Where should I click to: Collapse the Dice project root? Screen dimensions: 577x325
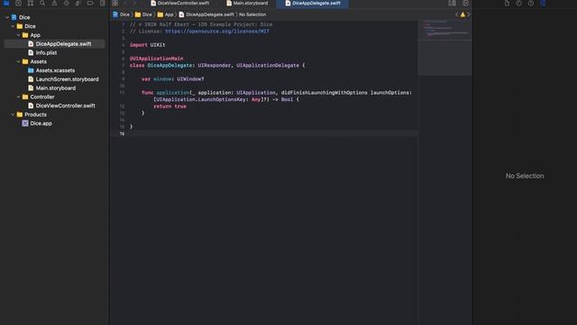pyautogui.click(x=7, y=17)
